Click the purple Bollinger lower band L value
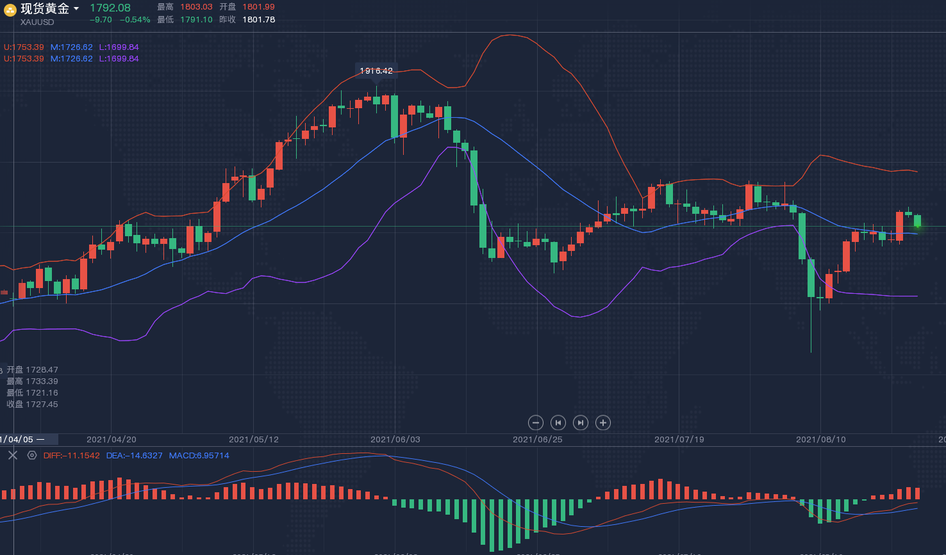 (119, 47)
